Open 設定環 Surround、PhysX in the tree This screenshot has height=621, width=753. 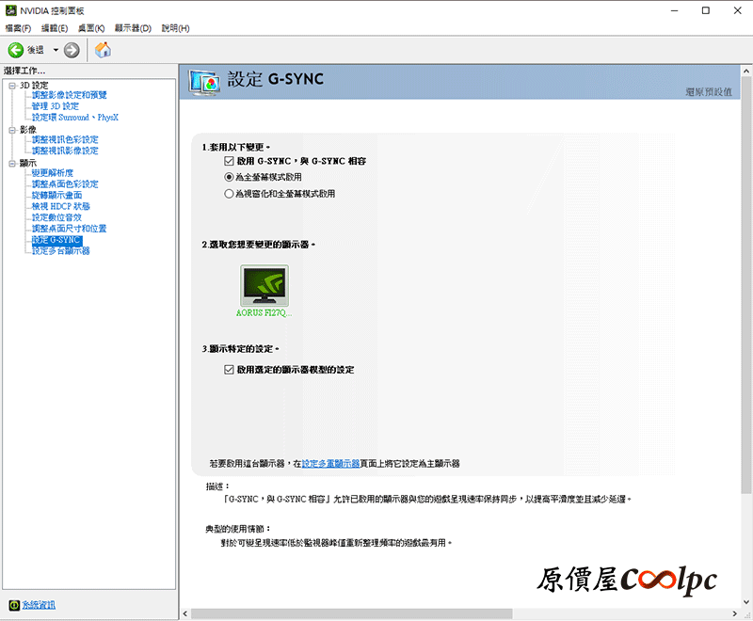coord(75,117)
